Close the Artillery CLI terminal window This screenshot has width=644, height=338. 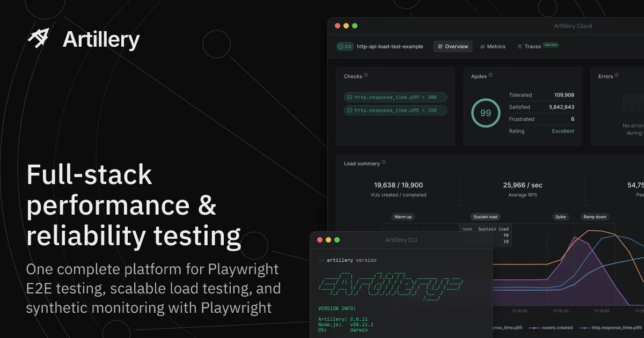coord(320,240)
